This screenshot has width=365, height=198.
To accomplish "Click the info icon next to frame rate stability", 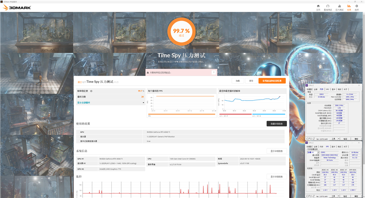I will (x=91, y=91).
